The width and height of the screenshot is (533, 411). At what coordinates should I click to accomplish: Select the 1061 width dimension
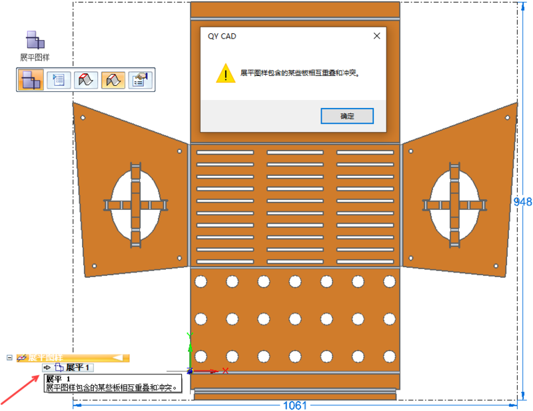pos(296,404)
